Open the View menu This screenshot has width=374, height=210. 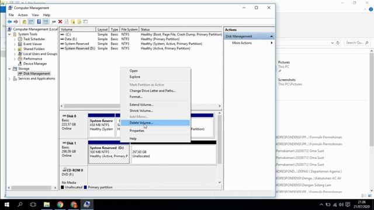coord(35,15)
